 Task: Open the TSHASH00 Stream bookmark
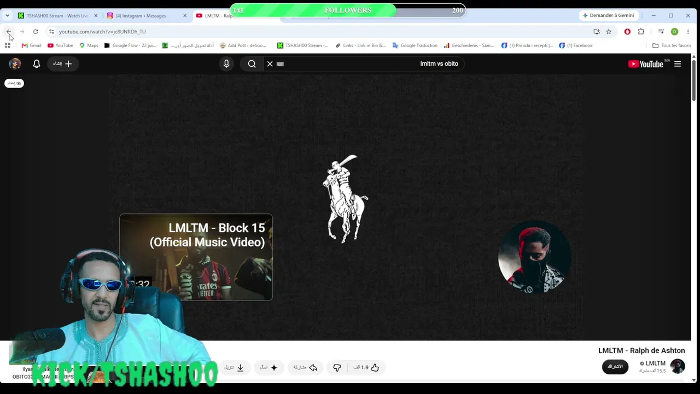302,45
